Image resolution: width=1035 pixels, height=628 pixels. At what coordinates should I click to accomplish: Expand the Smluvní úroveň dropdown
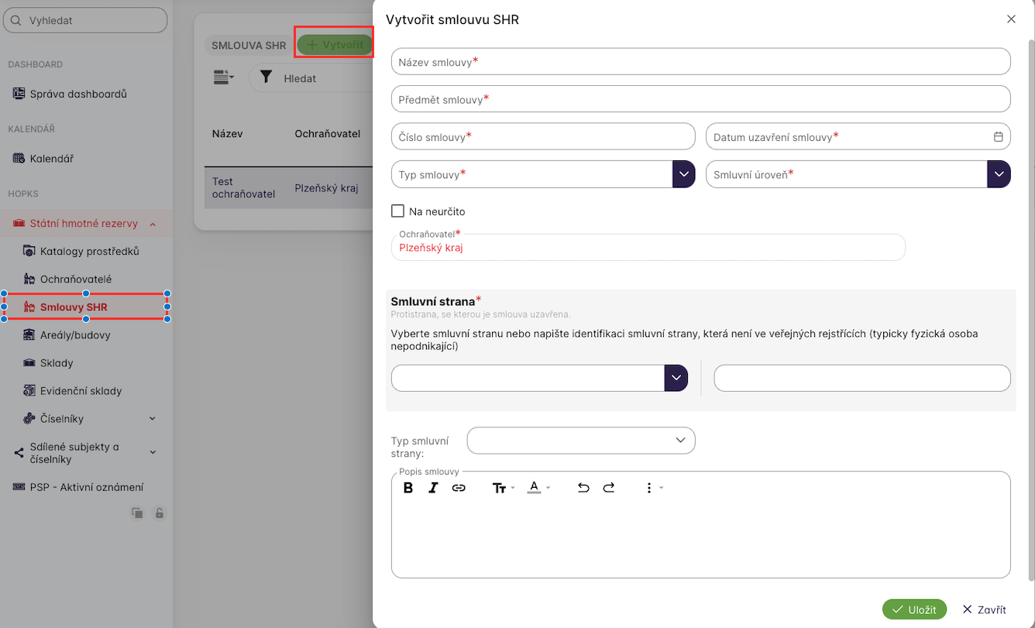click(999, 174)
